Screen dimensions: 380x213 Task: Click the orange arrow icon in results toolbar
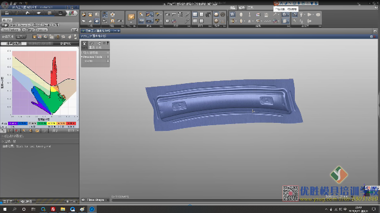(57, 37)
